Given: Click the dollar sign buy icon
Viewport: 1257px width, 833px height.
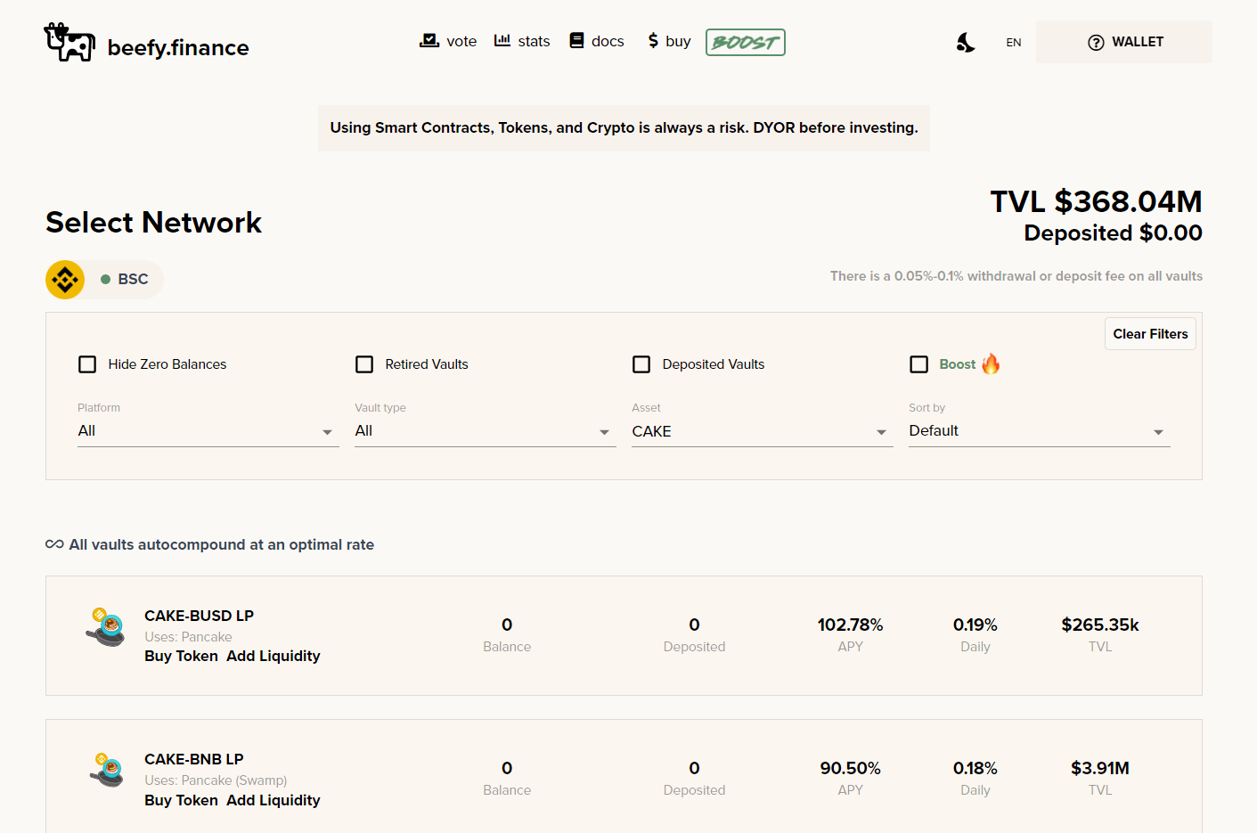Looking at the screenshot, I should [x=653, y=40].
